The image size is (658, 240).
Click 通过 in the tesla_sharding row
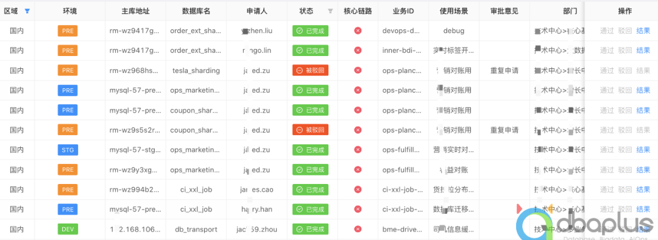(x=607, y=71)
